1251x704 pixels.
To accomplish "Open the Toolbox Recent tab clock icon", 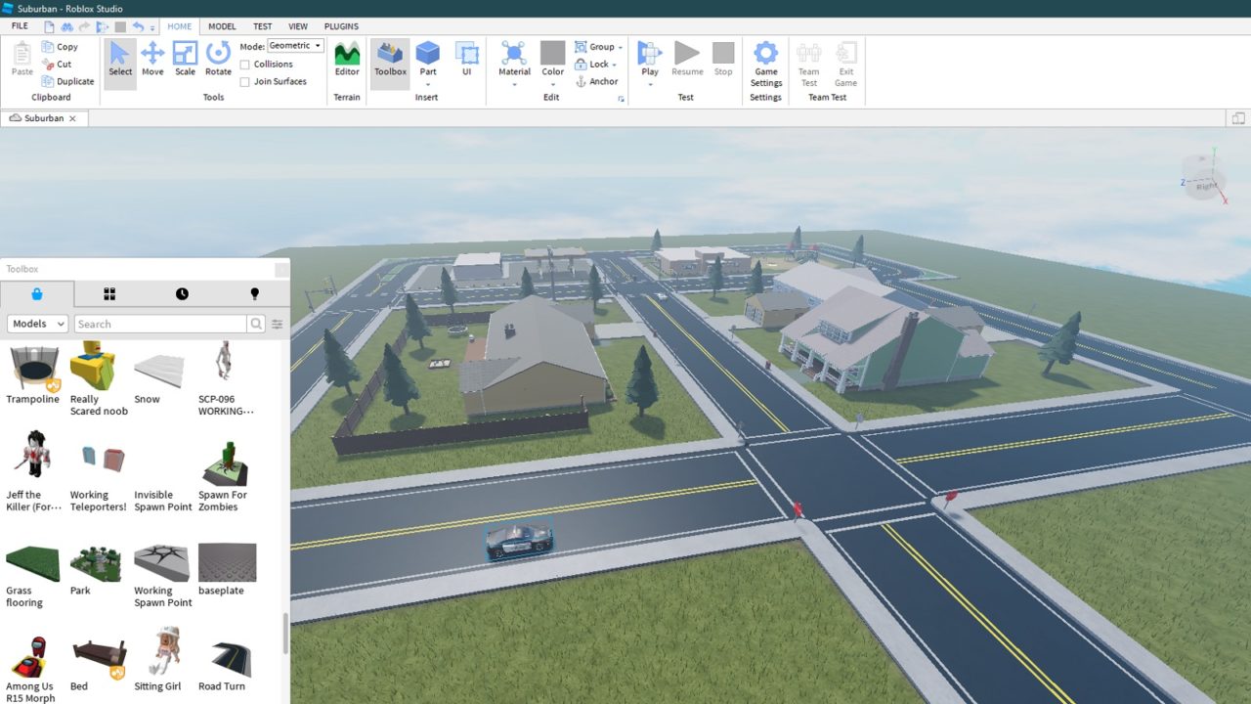I will tap(182, 294).
